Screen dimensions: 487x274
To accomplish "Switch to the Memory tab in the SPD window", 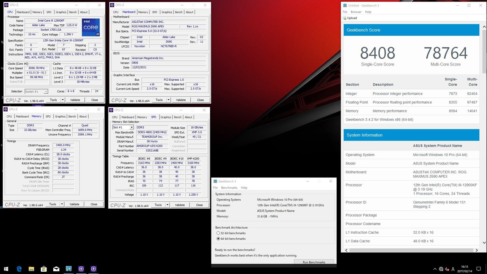I will pos(142,117).
